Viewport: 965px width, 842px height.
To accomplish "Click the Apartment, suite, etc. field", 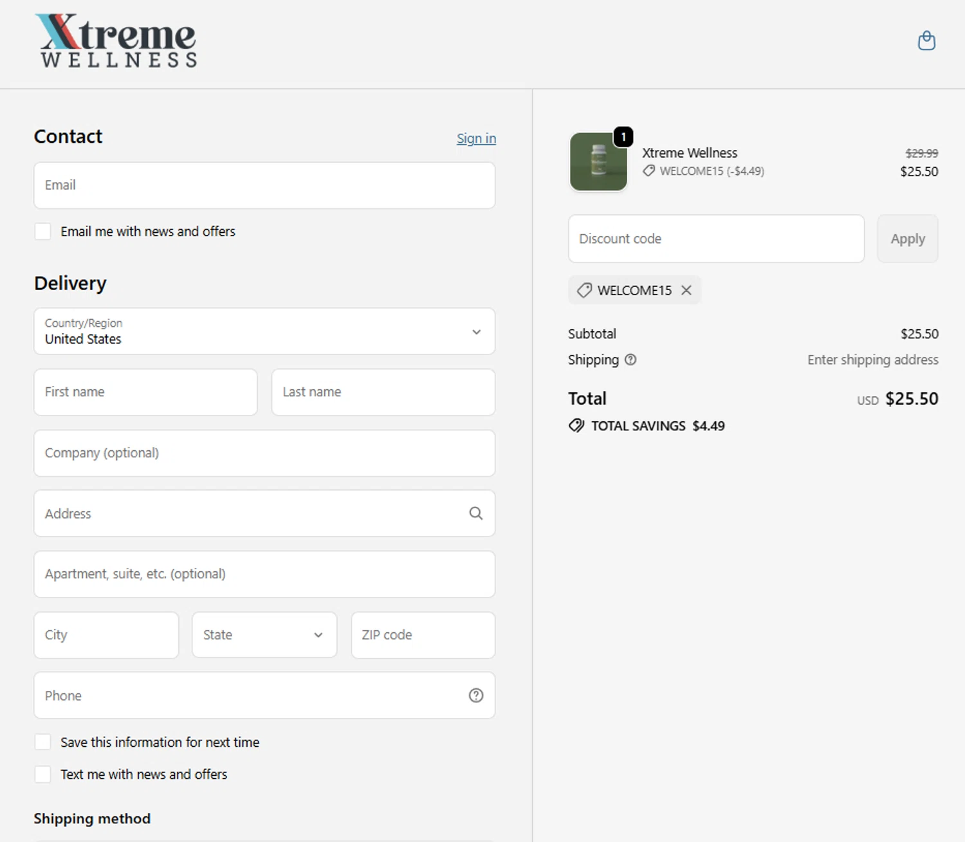I will coord(264,574).
